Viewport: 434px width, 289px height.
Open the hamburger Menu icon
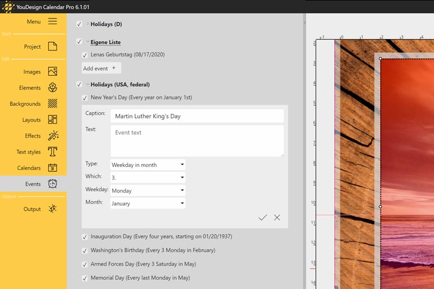point(53,21)
